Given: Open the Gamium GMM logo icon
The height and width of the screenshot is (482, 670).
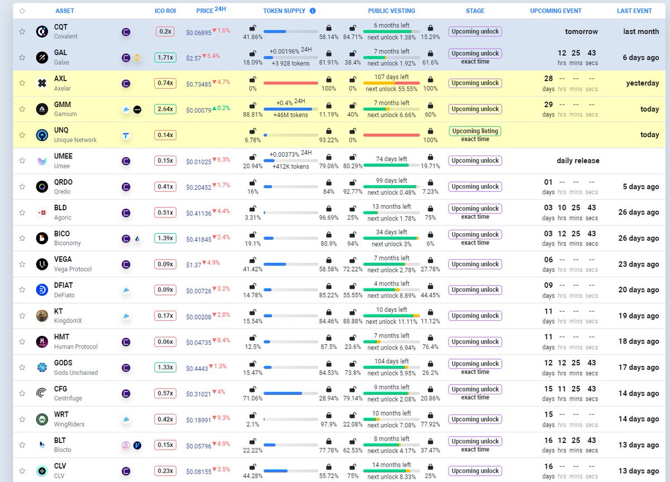Looking at the screenshot, I should tap(42, 109).
